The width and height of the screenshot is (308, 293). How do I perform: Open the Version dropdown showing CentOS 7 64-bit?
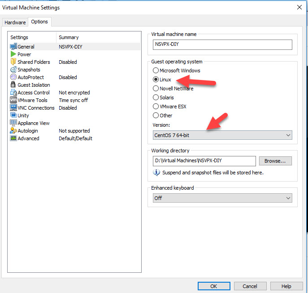tap(222, 135)
